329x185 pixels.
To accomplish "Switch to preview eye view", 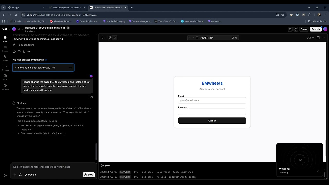I will [x=110, y=38].
